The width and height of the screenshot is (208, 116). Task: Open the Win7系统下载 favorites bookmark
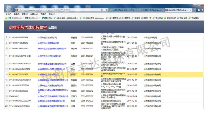tap(92, 18)
